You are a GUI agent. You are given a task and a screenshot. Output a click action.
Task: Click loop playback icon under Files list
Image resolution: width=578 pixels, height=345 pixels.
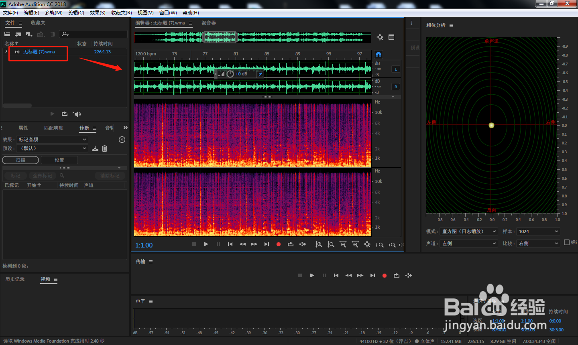coord(65,114)
